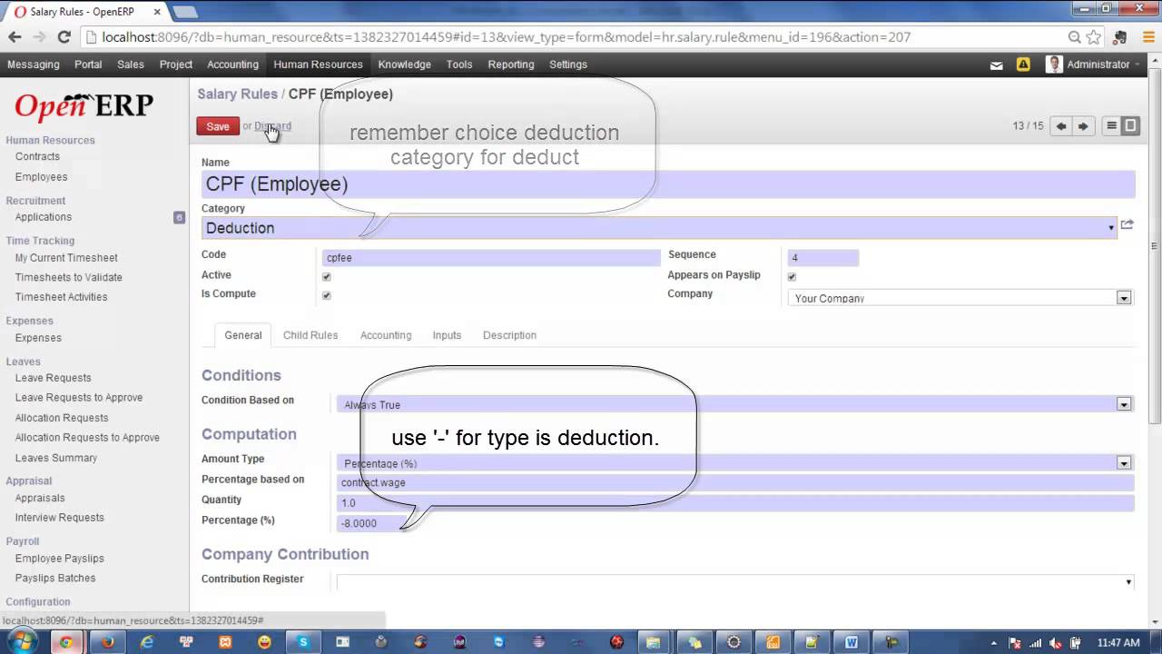The width and height of the screenshot is (1162, 654).
Task: Open Internet Explorer from the taskbar
Action: coord(147,641)
